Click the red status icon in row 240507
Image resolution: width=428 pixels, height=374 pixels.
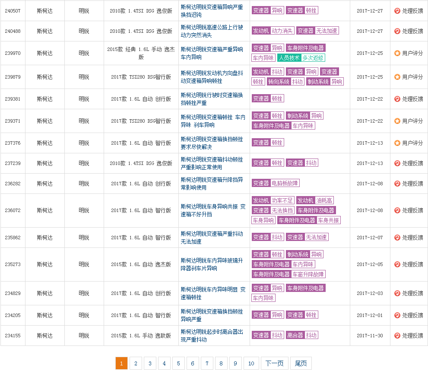[x=397, y=11]
